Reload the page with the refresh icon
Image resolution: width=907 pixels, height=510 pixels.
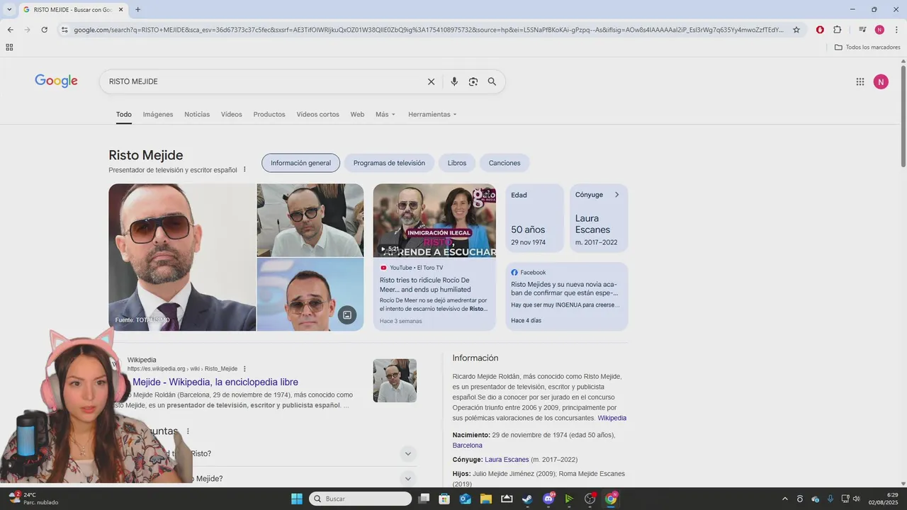(44, 30)
